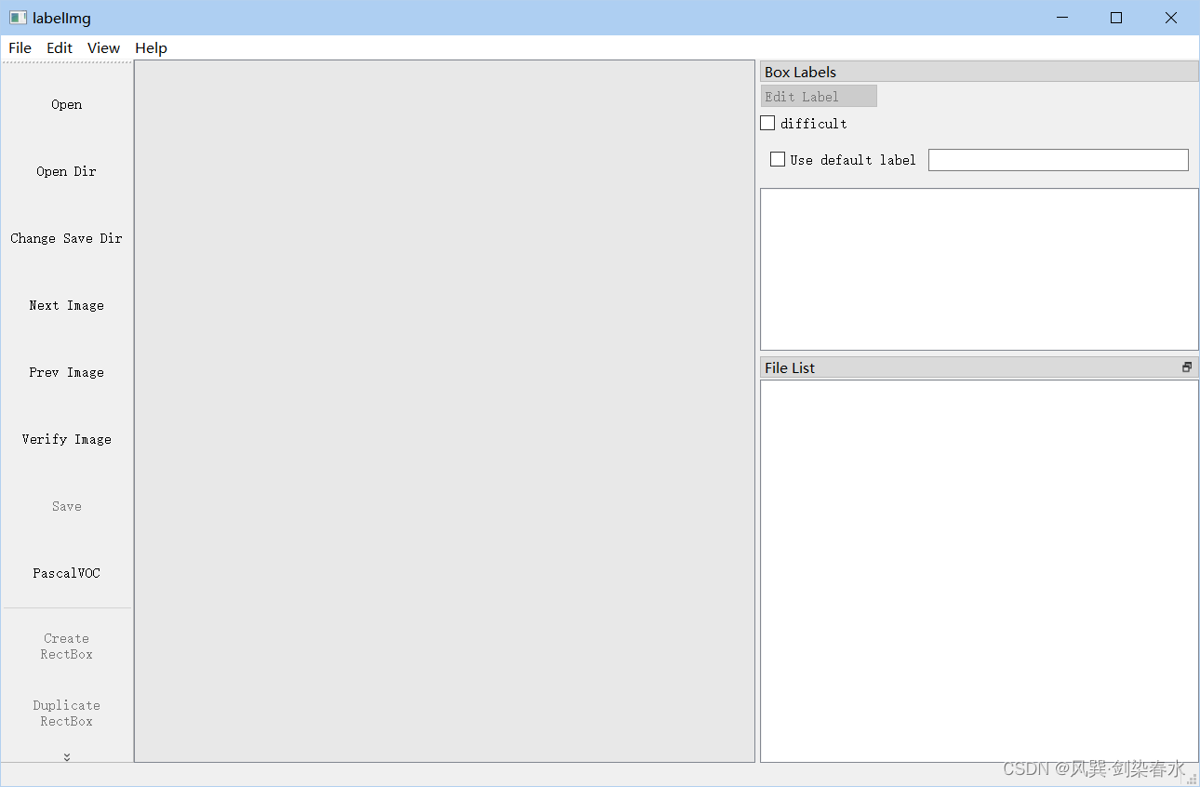Open the Edit menu
The width and height of the screenshot is (1200, 787).
click(x=60, y=48)
